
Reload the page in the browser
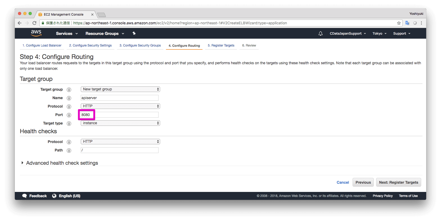tap(34, 23)
